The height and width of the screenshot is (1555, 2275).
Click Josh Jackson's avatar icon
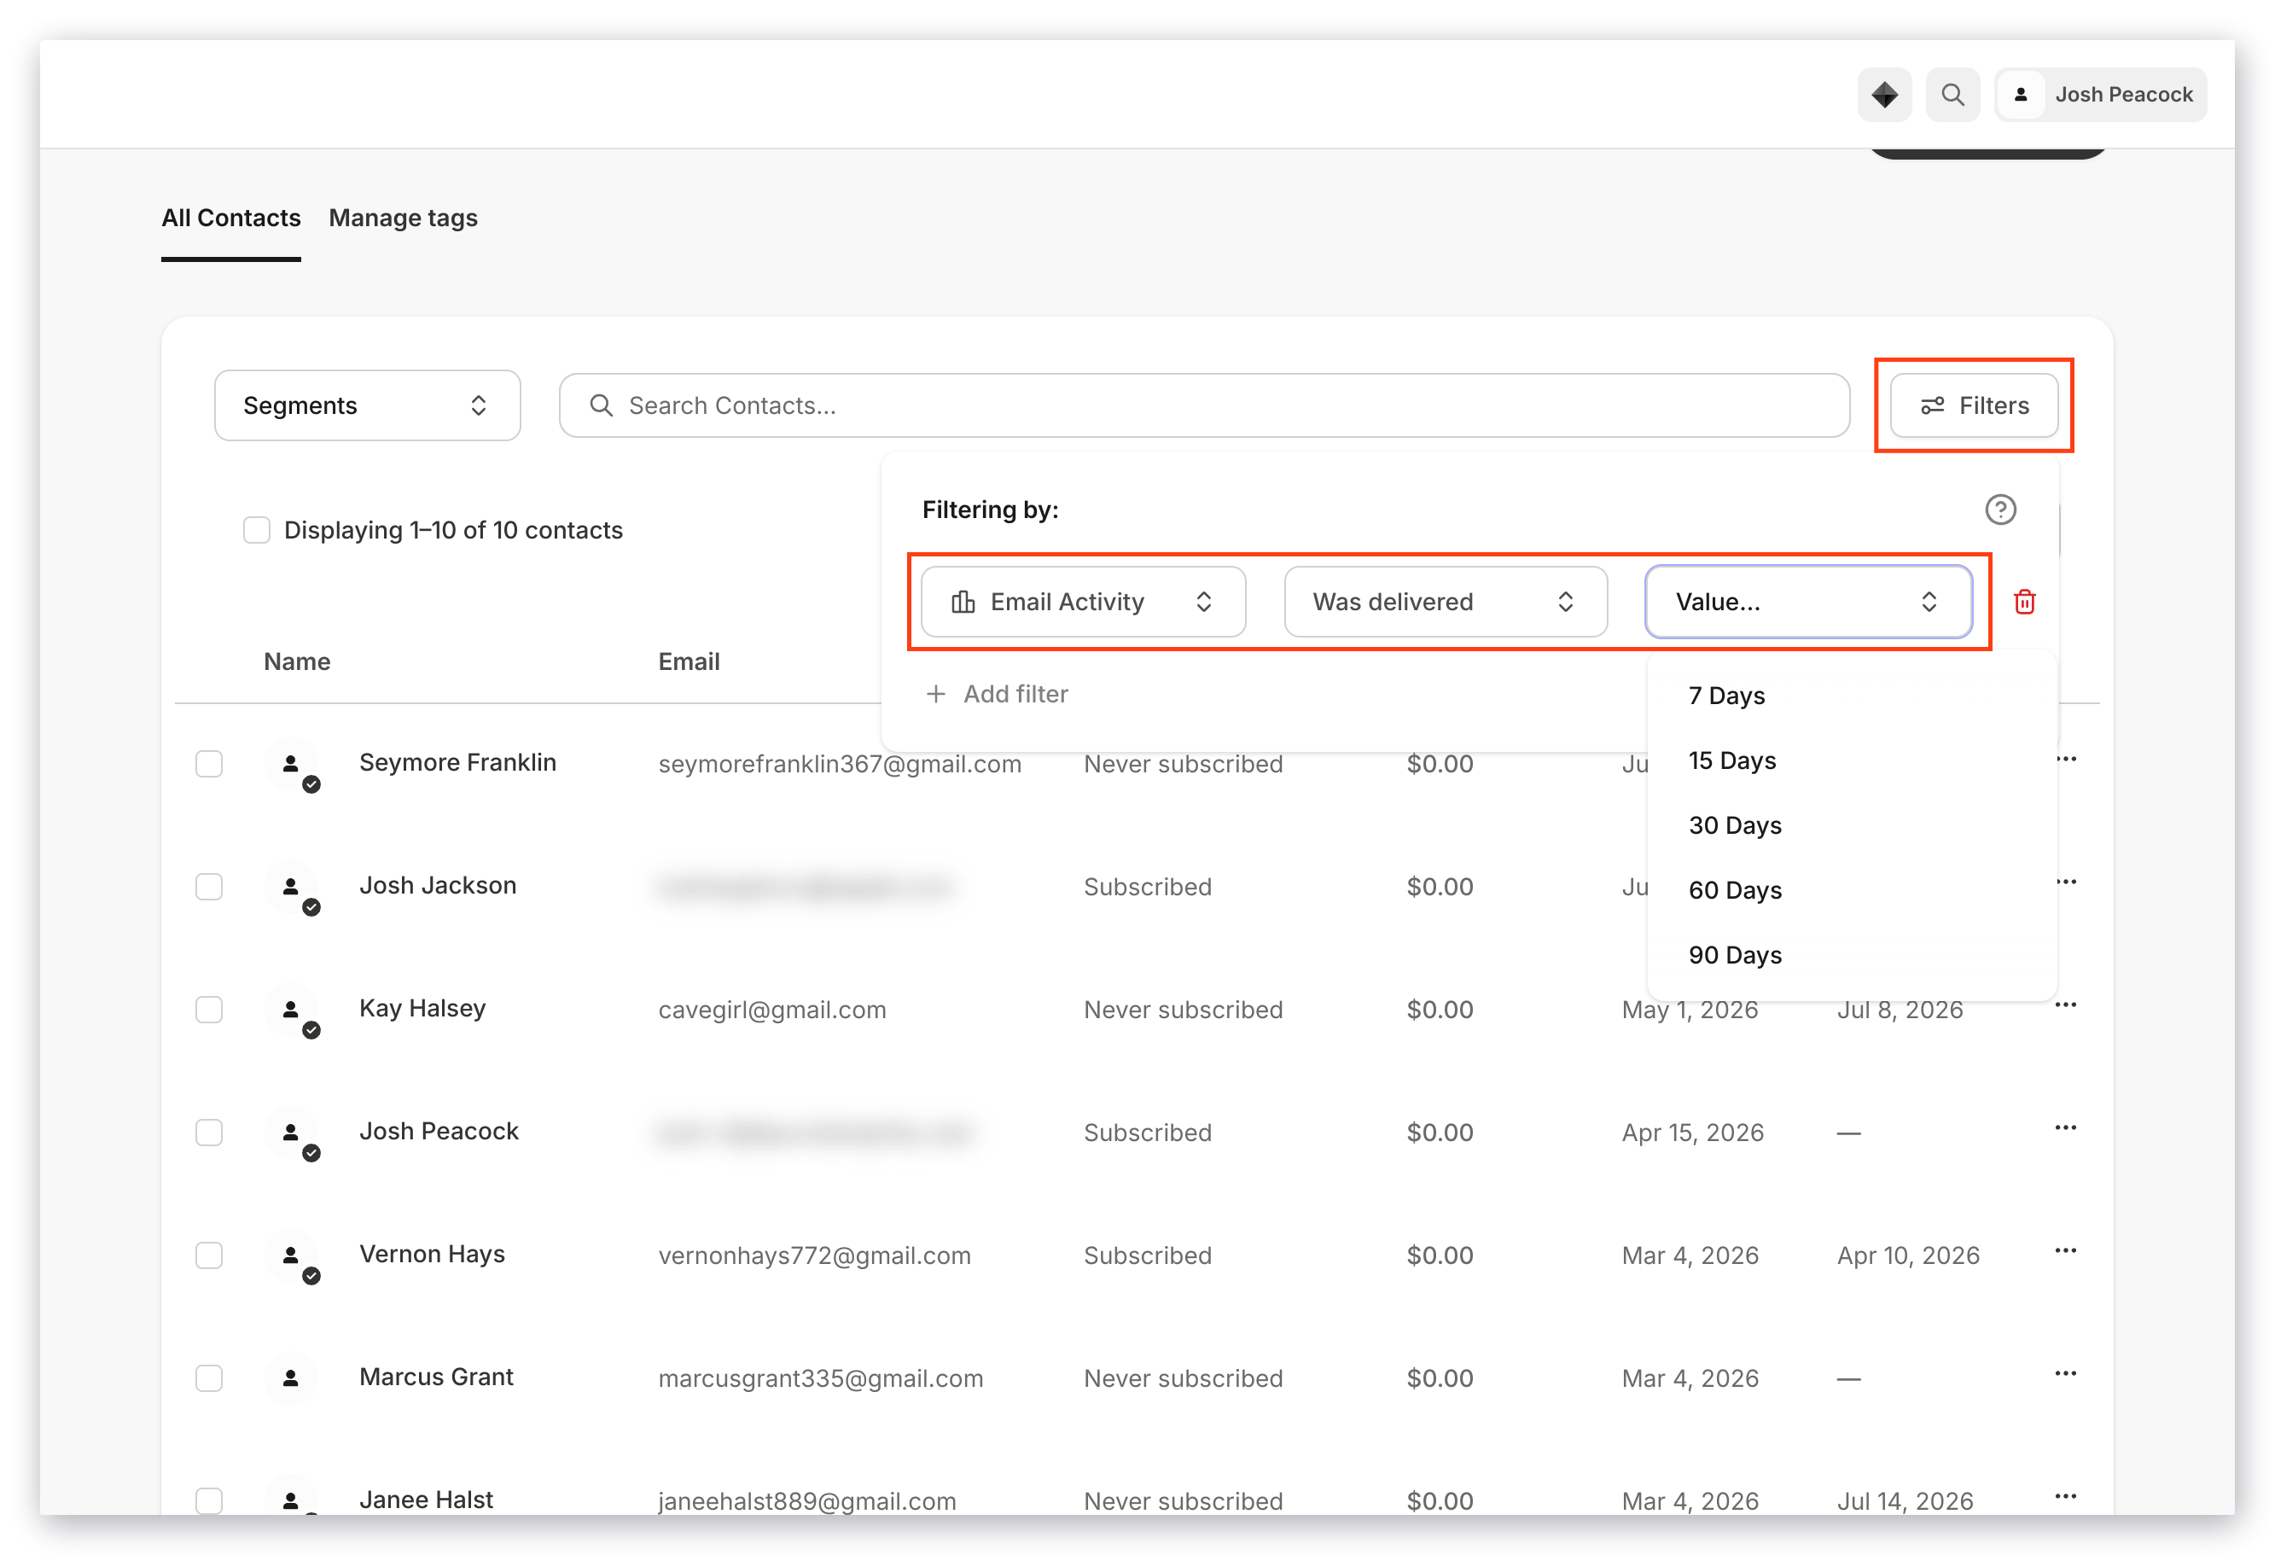tap(291, 886)
